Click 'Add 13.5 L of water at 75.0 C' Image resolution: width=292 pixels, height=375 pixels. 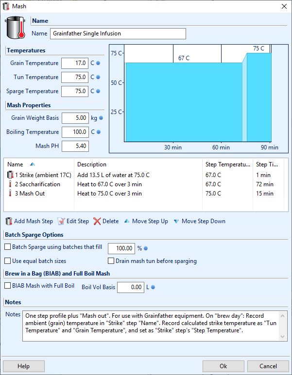[113, 175]
